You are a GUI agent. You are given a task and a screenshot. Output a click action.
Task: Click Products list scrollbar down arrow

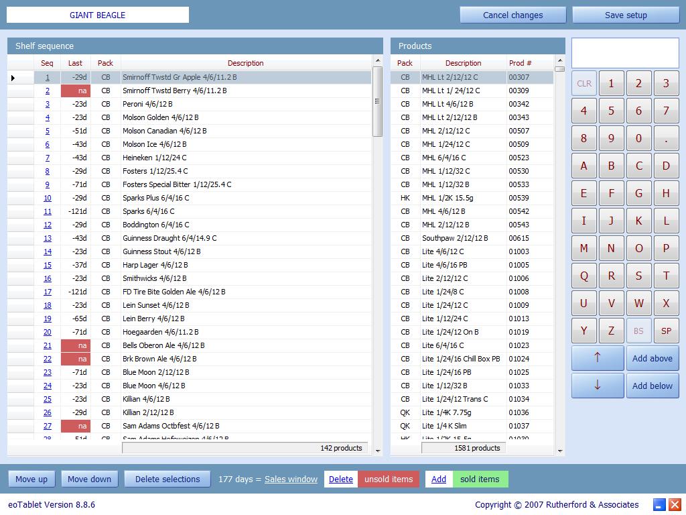pyautogui.click(x=560, y=451)
